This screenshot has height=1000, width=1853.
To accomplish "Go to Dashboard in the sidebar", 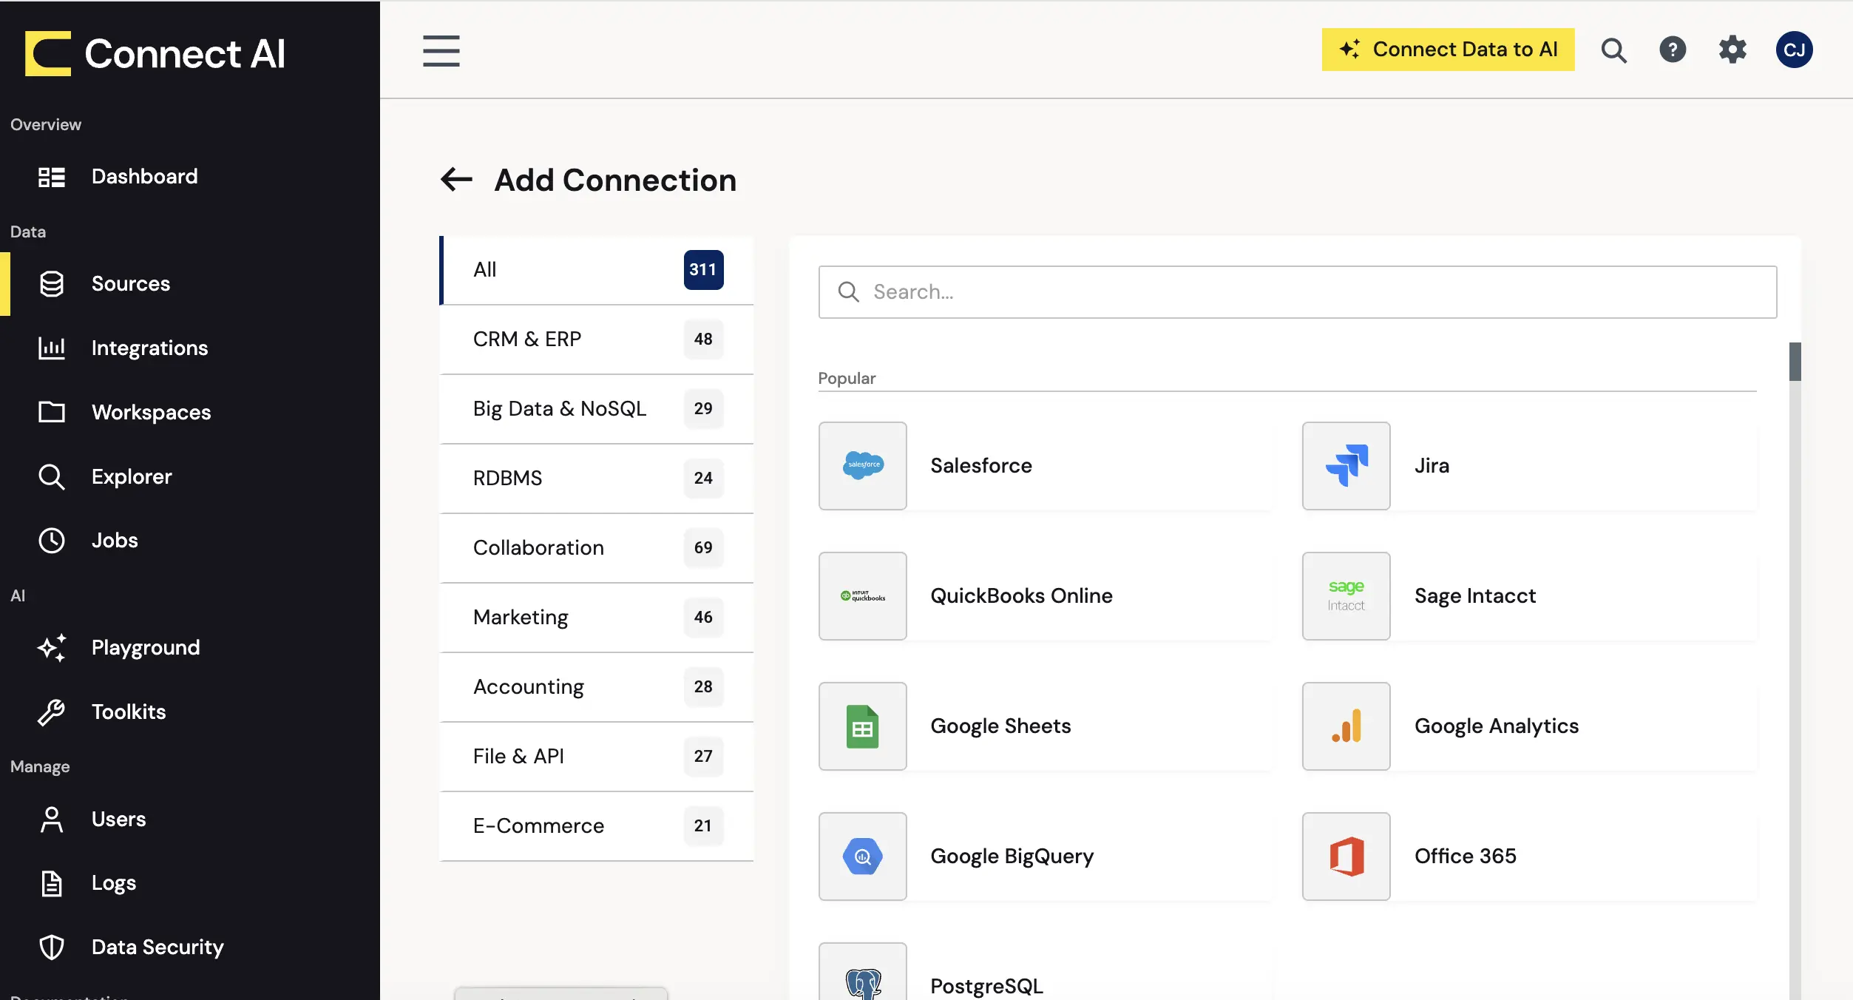I will click(190, 176).
